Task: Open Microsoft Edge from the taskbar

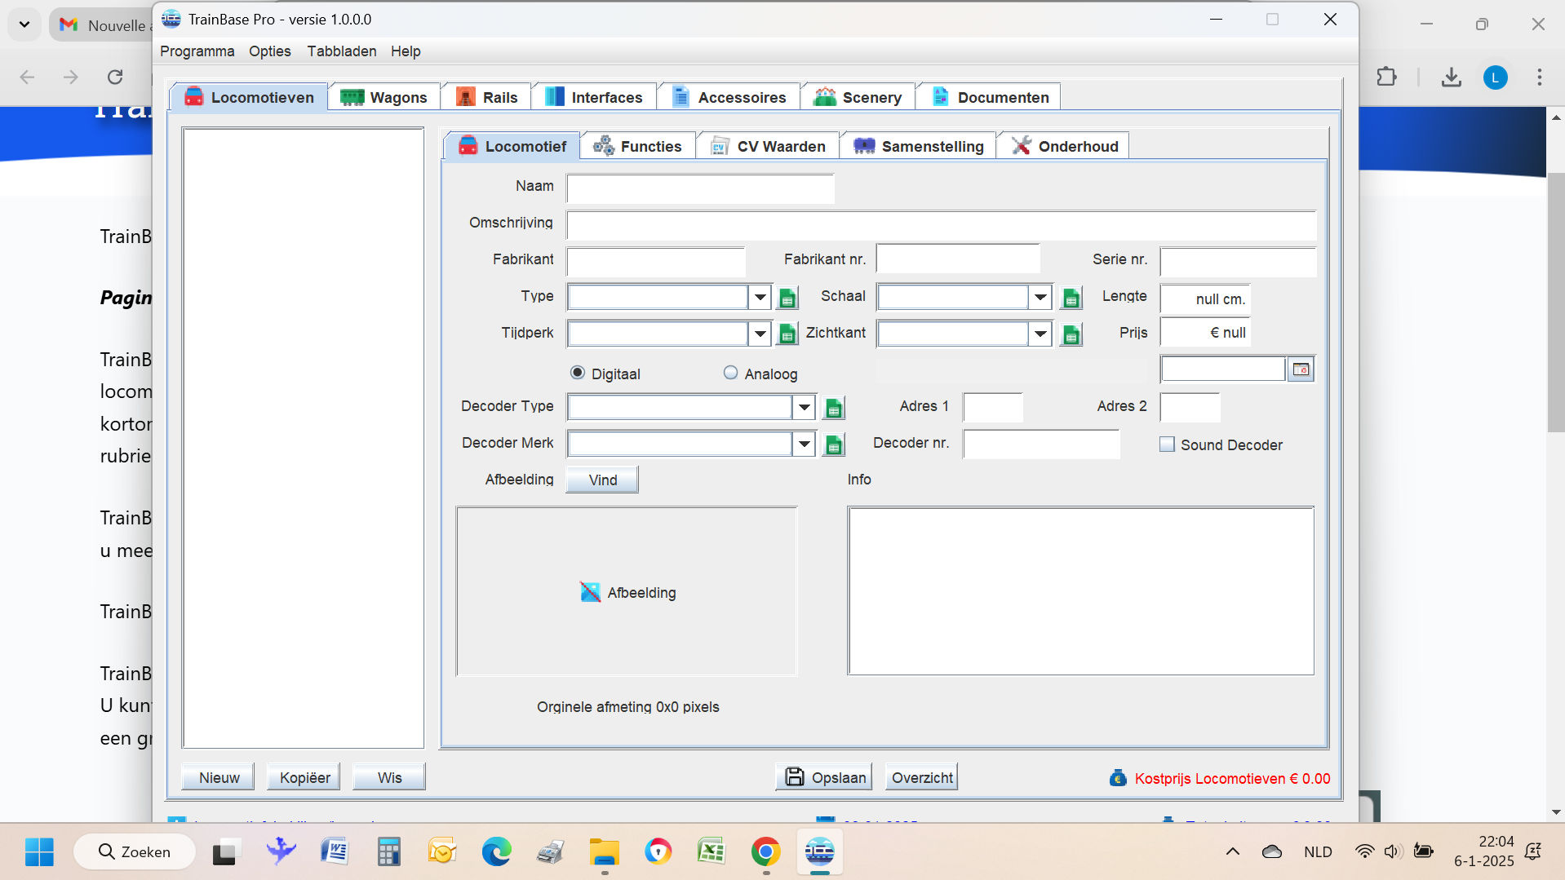Action: [x=496, y=851]
